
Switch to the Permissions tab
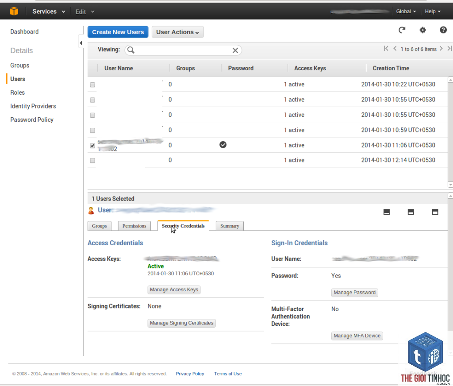click(134, 226)
